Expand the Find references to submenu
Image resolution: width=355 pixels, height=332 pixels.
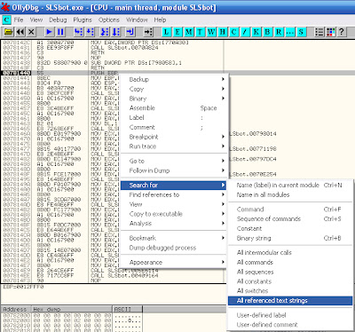tap(173, 194)
